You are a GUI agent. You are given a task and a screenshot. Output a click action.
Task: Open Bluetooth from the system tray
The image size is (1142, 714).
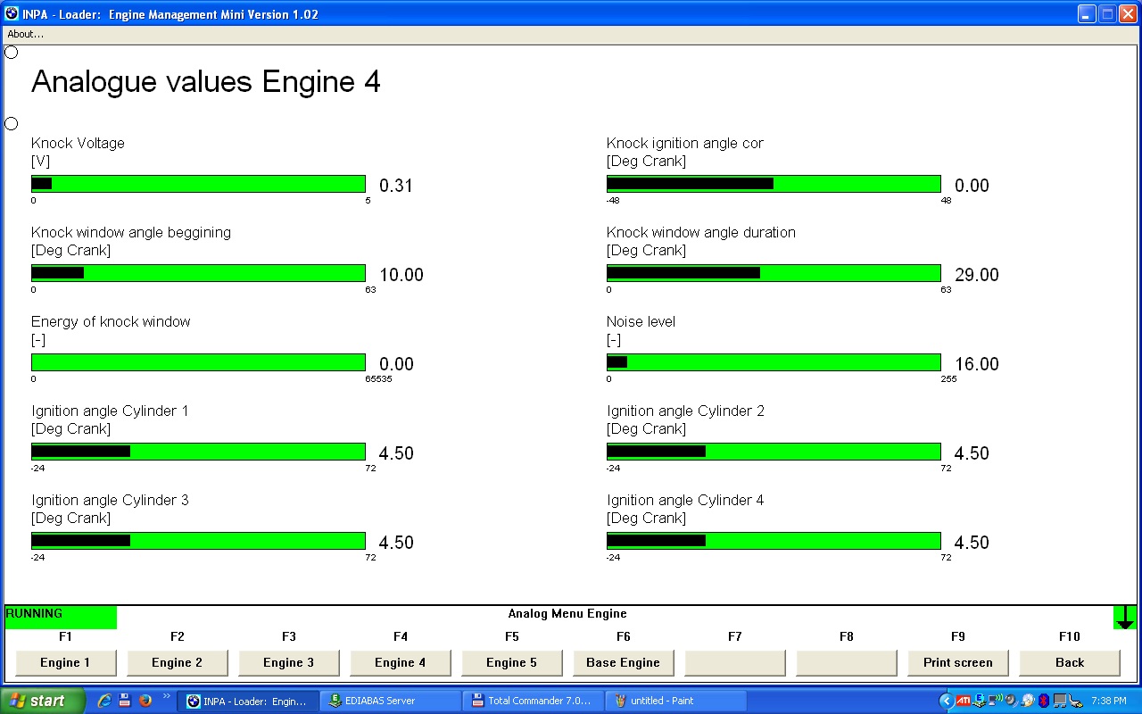[x=1044, y=701]
